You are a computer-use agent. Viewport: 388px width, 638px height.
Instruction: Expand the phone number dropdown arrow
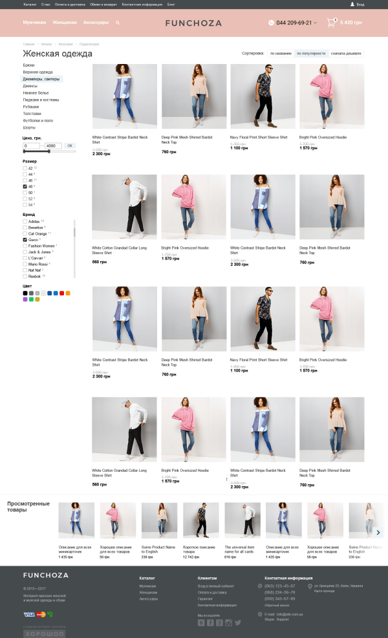click(315, 23)
